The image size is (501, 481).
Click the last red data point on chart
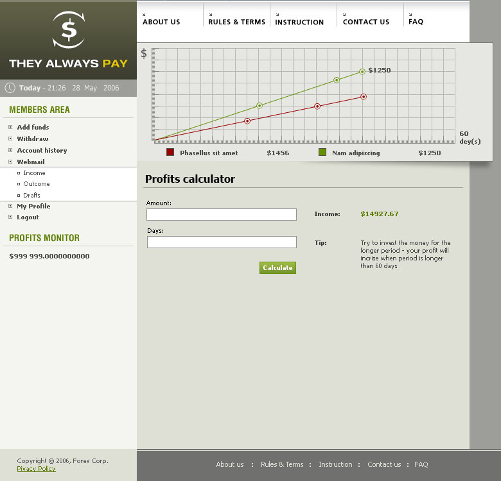(x=364, y=97)
